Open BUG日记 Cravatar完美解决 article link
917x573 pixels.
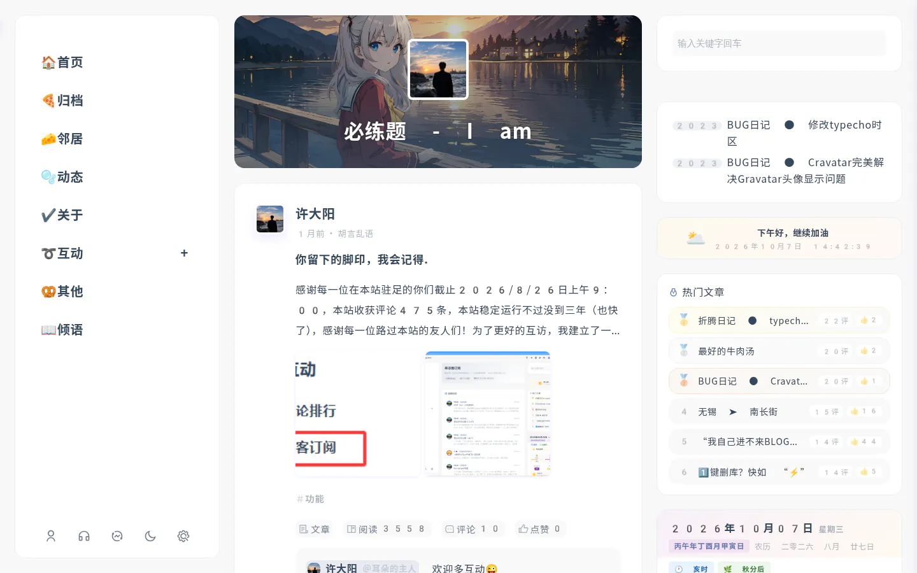pyautogui.click(x=806, y=171)
